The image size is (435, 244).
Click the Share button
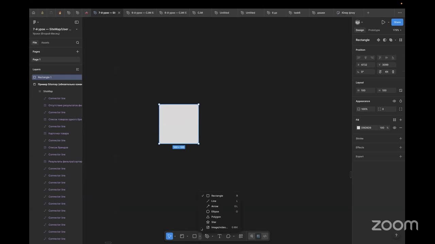pyautogui.click(x=397, y=22)
